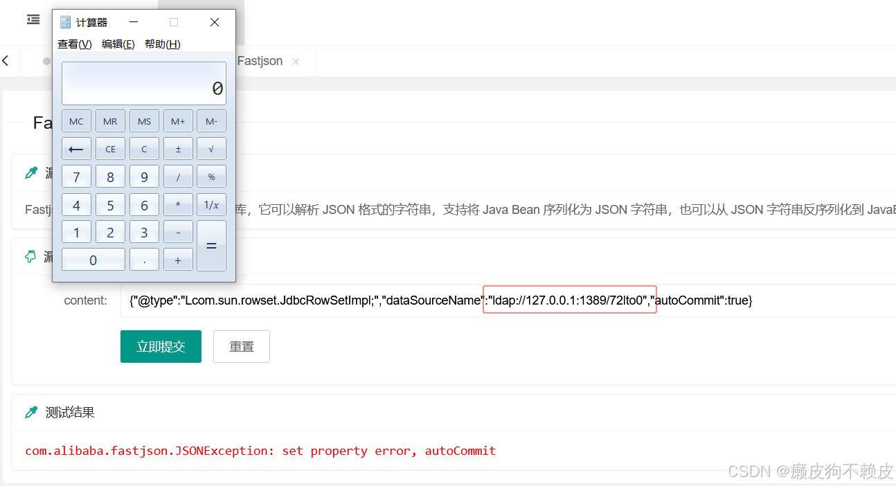Minimize the calculator window
The height and width of the screenshot is (486, 896).
click(x=134, y=22)
